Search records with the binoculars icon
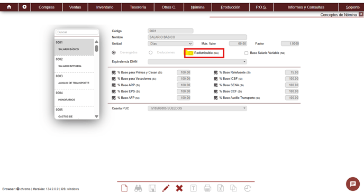364x193 pixels. tap(138, 188)
